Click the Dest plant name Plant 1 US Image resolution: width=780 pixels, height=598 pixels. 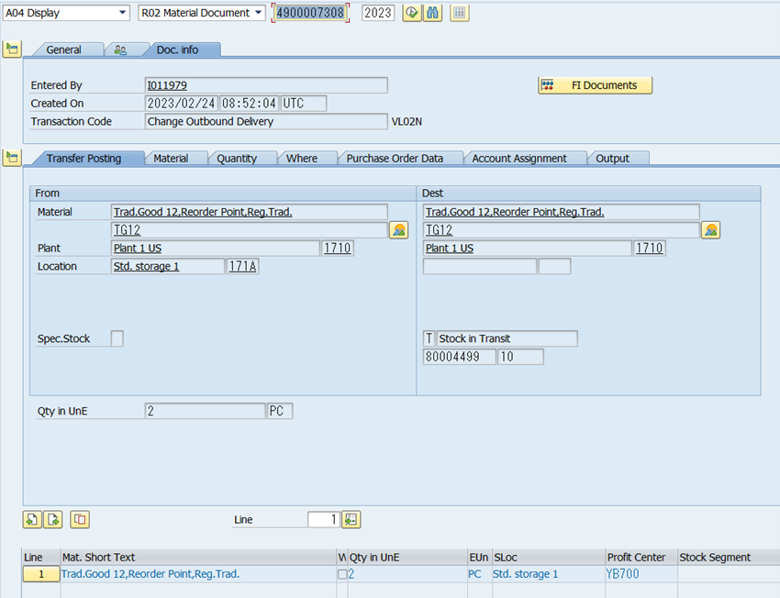528,248
